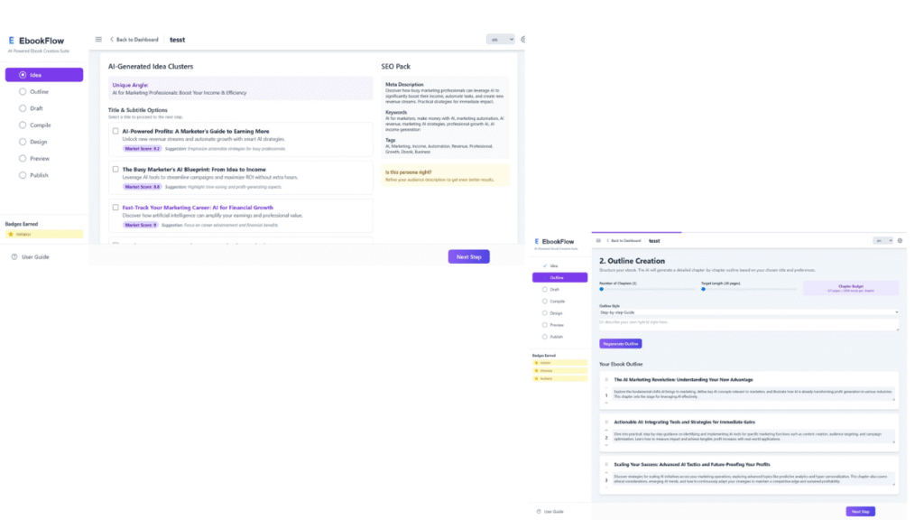This screenshot has width=924, height=520.
Task: Click help icon beside User Guide on Idea screen
Action: [14, 257]
